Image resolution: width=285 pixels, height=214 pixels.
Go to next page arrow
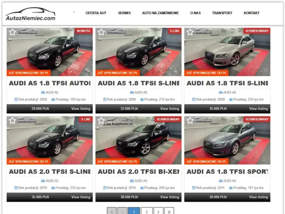point(159,212)
